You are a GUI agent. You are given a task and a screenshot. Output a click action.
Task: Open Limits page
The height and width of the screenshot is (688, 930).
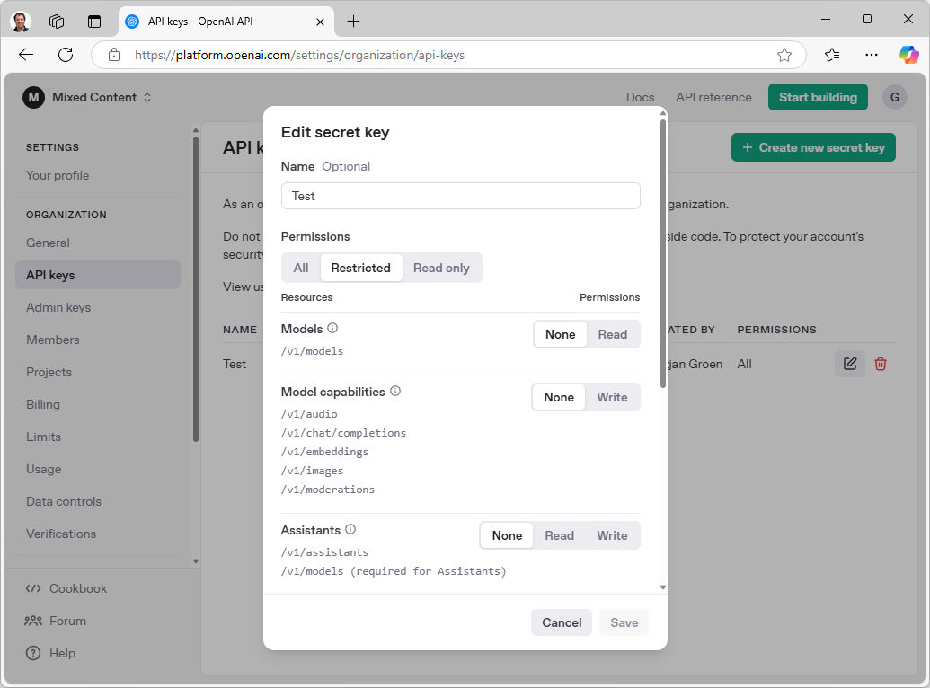pyautogui.click(x=44, y=437)
